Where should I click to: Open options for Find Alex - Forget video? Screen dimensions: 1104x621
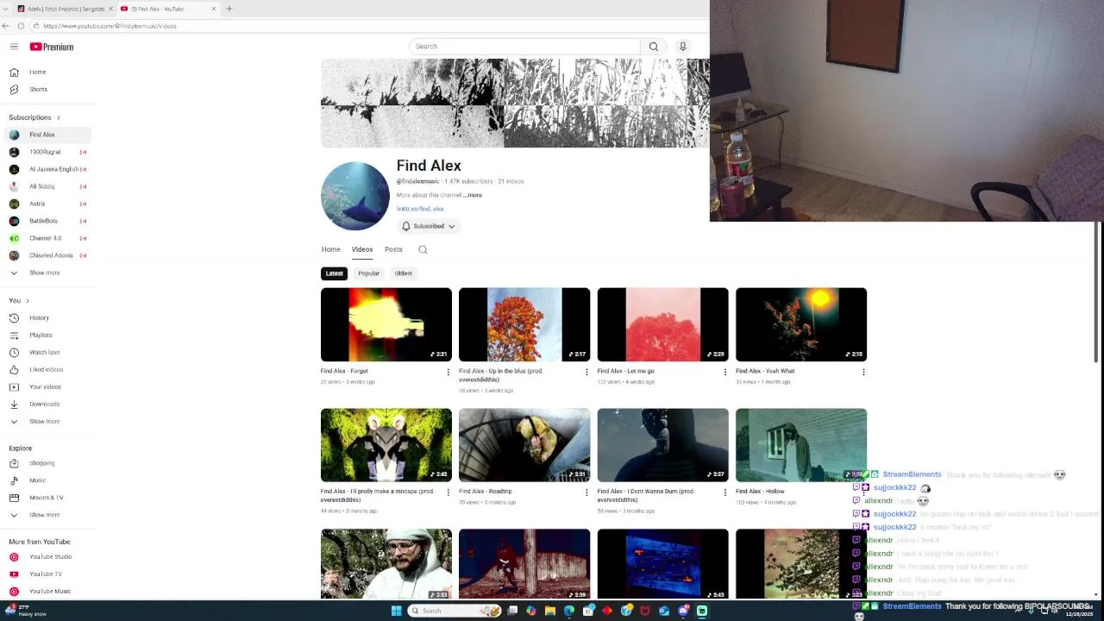pyautogui.click(x=448, y=372)
